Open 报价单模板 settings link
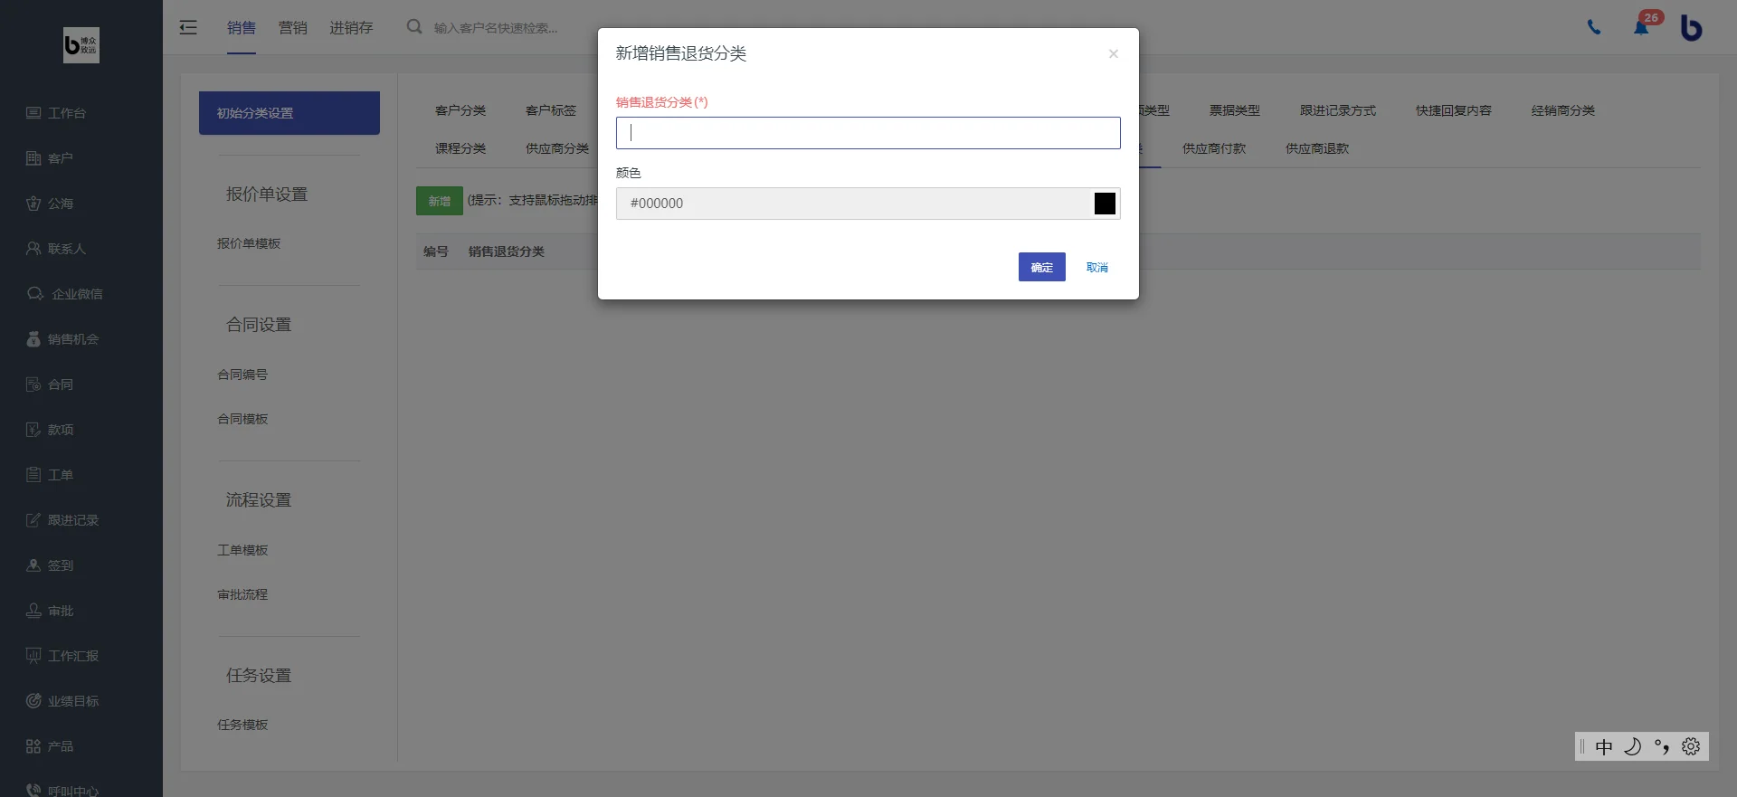This screenshot has width=1737, height=797. coord(249,243)
